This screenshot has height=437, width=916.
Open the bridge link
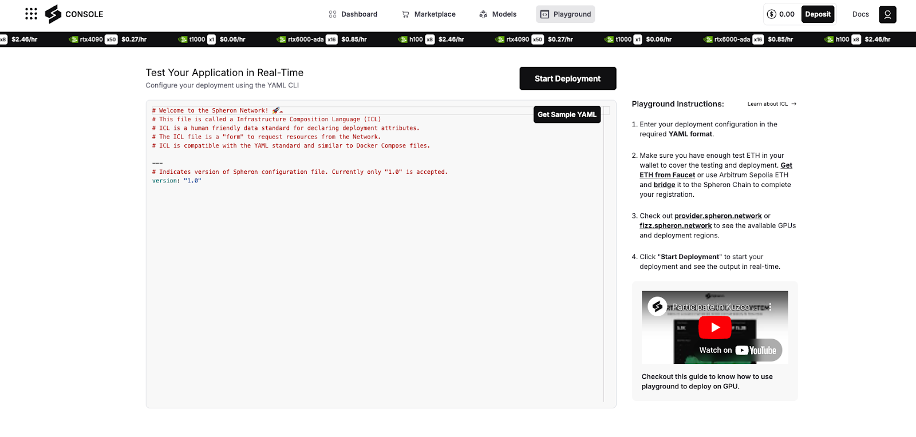tap(664, 185)
